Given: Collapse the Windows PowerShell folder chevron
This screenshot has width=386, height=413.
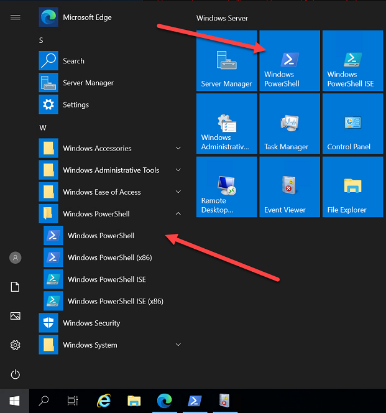Looking at the screenshot, I should 178,213.
